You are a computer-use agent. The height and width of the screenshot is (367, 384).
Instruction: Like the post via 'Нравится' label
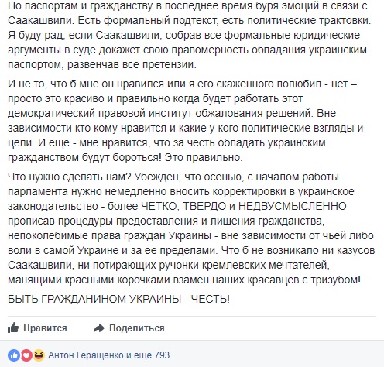pyautogui.click(x=45, y=328)
